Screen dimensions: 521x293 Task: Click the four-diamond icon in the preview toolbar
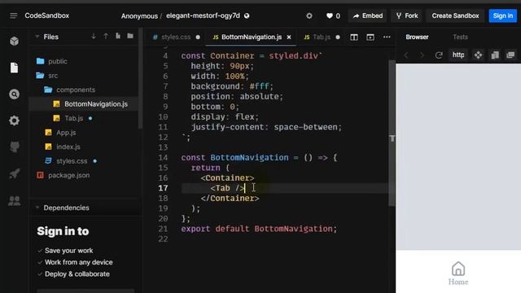478,55
